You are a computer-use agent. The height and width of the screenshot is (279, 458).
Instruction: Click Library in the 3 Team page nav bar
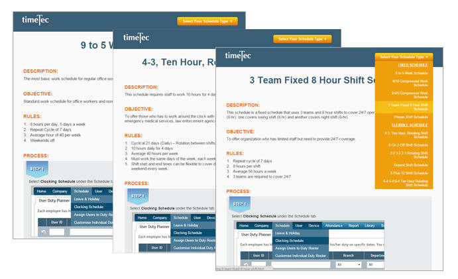[x=369, y=225]
